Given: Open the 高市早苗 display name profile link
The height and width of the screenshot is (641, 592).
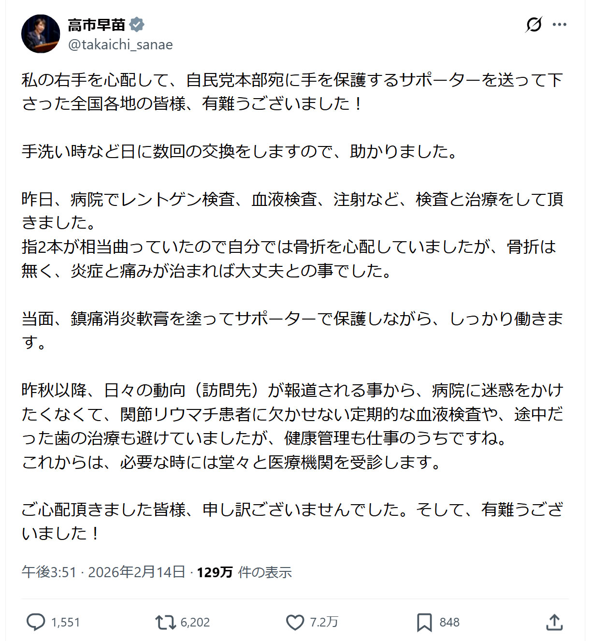Looking at the screenshot, I should (97, 24).
